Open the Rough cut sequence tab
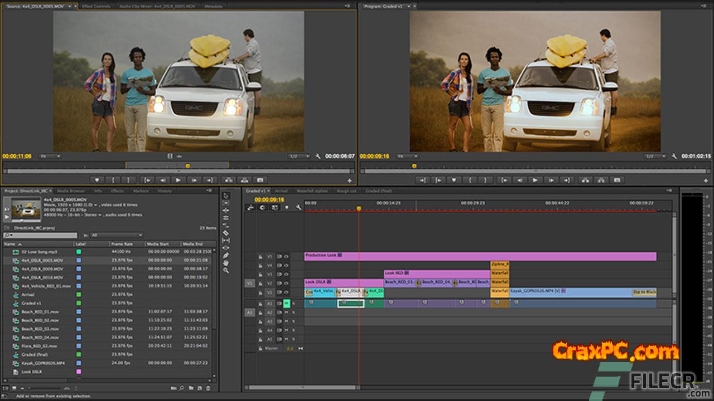Image resolution: width=714 pixels, height=401 pixels. click(346, 191)
